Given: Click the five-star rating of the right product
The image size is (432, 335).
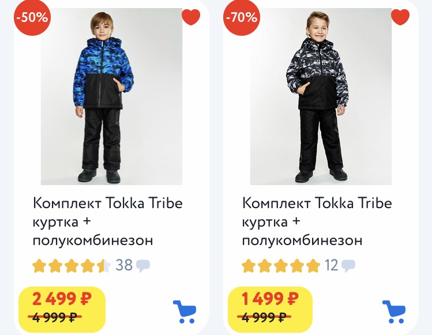Looking at the screenshot, I should [x=280, y=266].
